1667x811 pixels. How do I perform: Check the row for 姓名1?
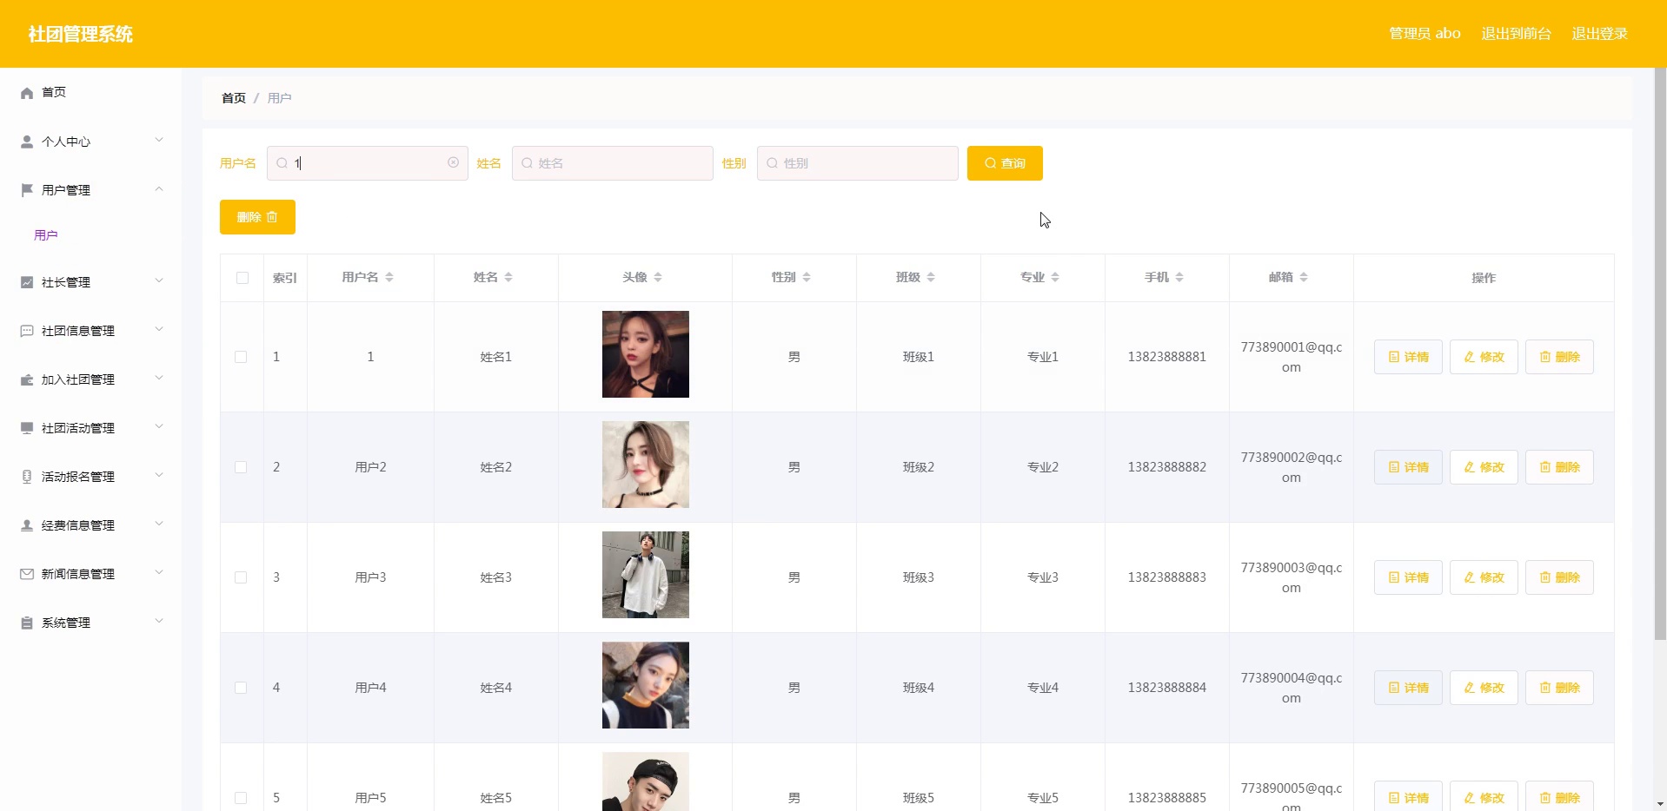coord(241,357)
